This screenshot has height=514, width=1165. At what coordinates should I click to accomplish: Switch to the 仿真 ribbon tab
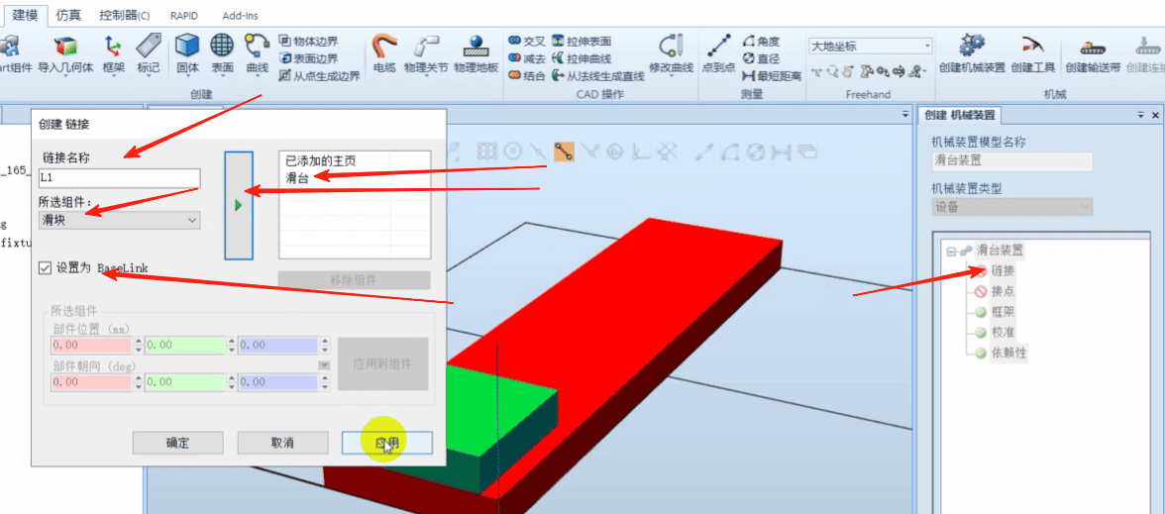pos(68,15)
